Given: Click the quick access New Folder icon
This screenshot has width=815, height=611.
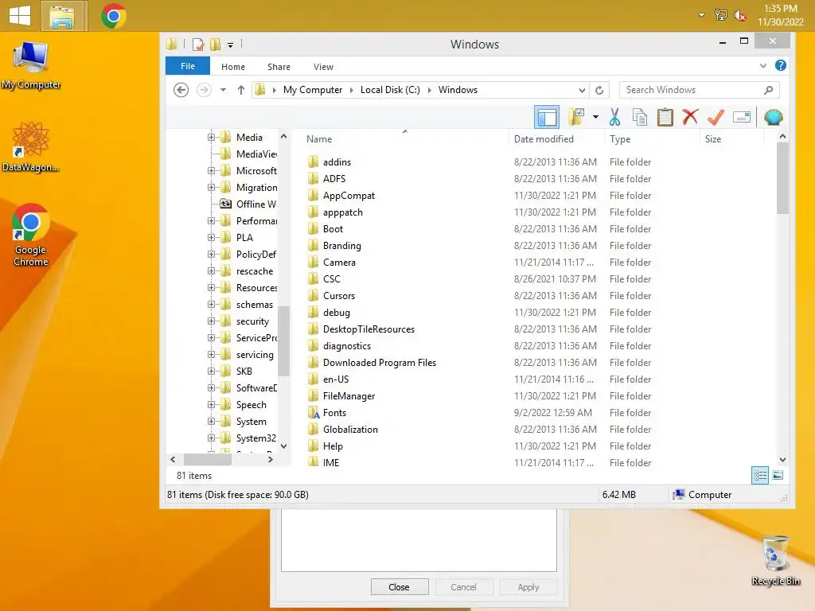Looking at the screenshot, I should click(215, 45).
